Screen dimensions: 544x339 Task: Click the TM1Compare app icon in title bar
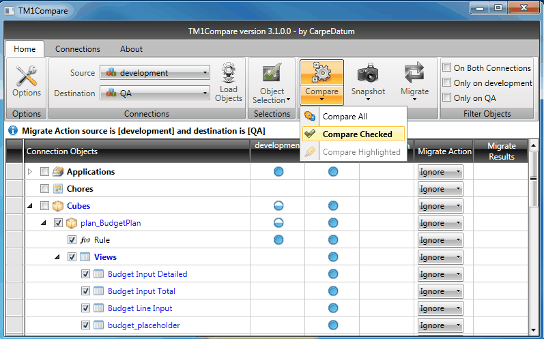[x=10, y=11]
